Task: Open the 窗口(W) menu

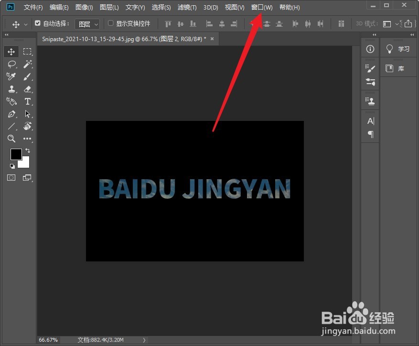Action: pyautogui.click(x=262, y=8)
